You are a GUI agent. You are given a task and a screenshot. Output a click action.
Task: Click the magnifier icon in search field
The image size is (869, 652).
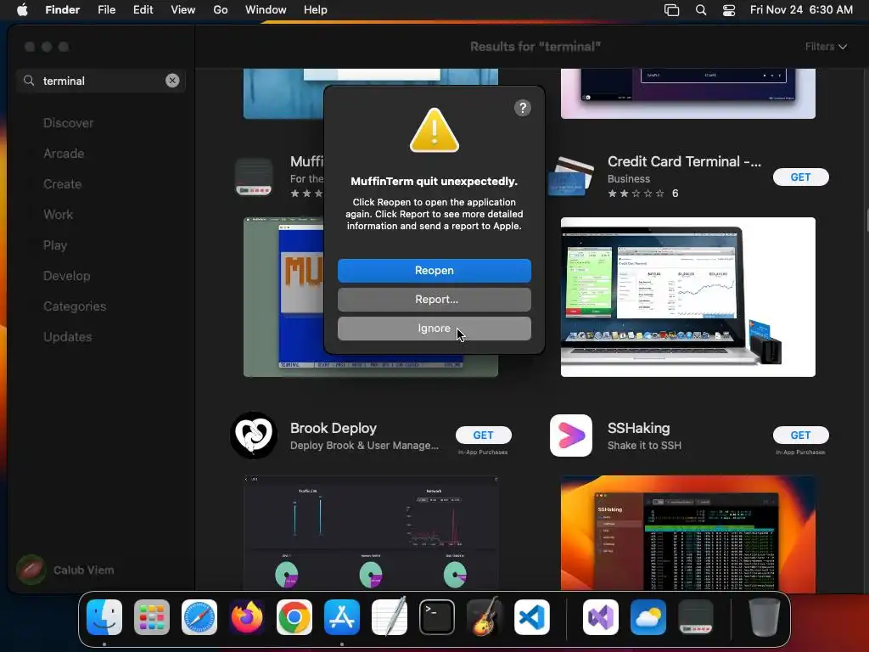click(x=29, y=81)
